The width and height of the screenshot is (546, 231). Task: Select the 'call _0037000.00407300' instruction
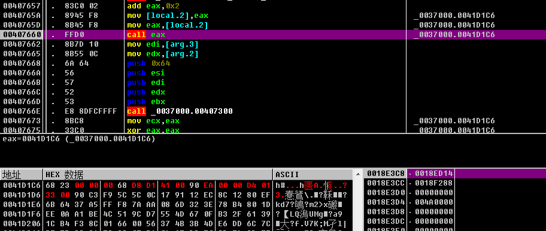tap(180, 111)
